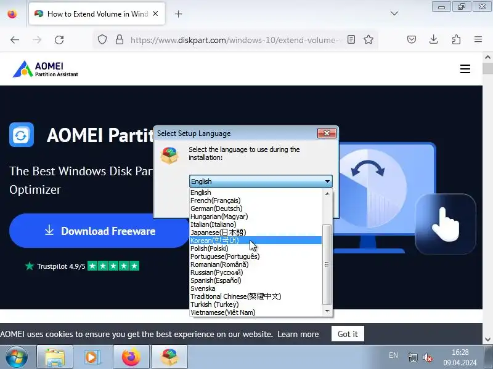
Task: Choose Italian(Italiano) language
Action: point(256,224)
